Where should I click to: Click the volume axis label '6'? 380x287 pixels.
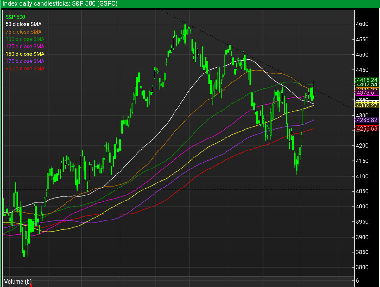[x=357, y=281]
